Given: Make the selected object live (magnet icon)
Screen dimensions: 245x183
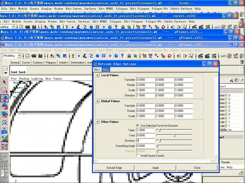Looking at the screenshot, I should pos(169,56).
